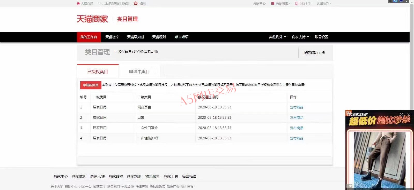This screenshot has height=190, width=414.
Task: Open footer 喵言喵语 link
Action: click(189, 176)
